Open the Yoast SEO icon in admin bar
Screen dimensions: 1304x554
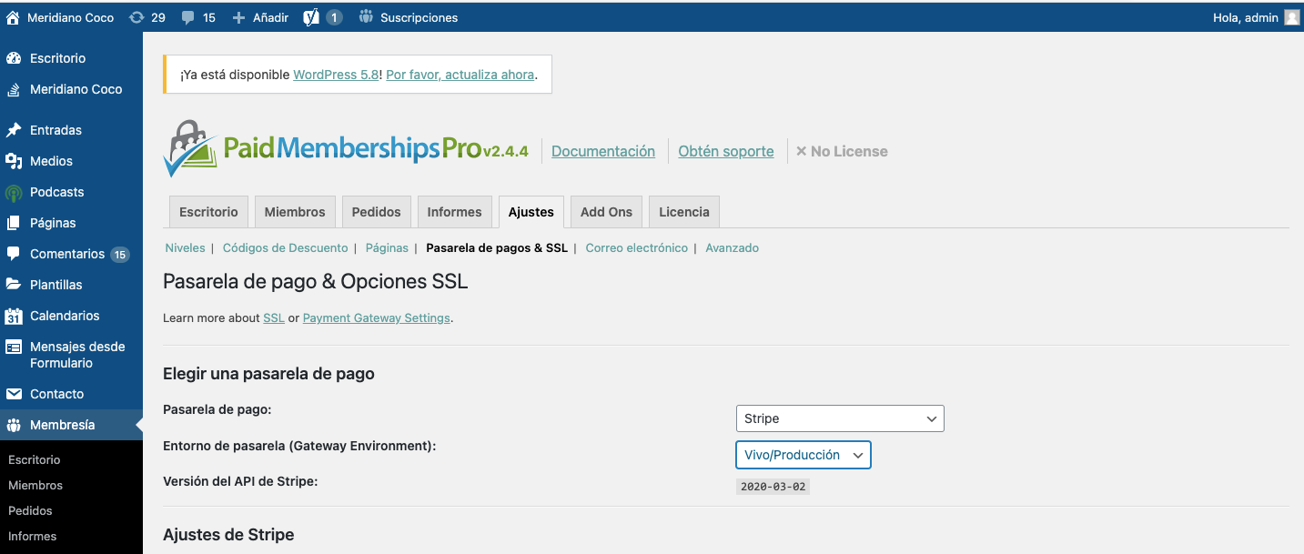tap(311, 17)
